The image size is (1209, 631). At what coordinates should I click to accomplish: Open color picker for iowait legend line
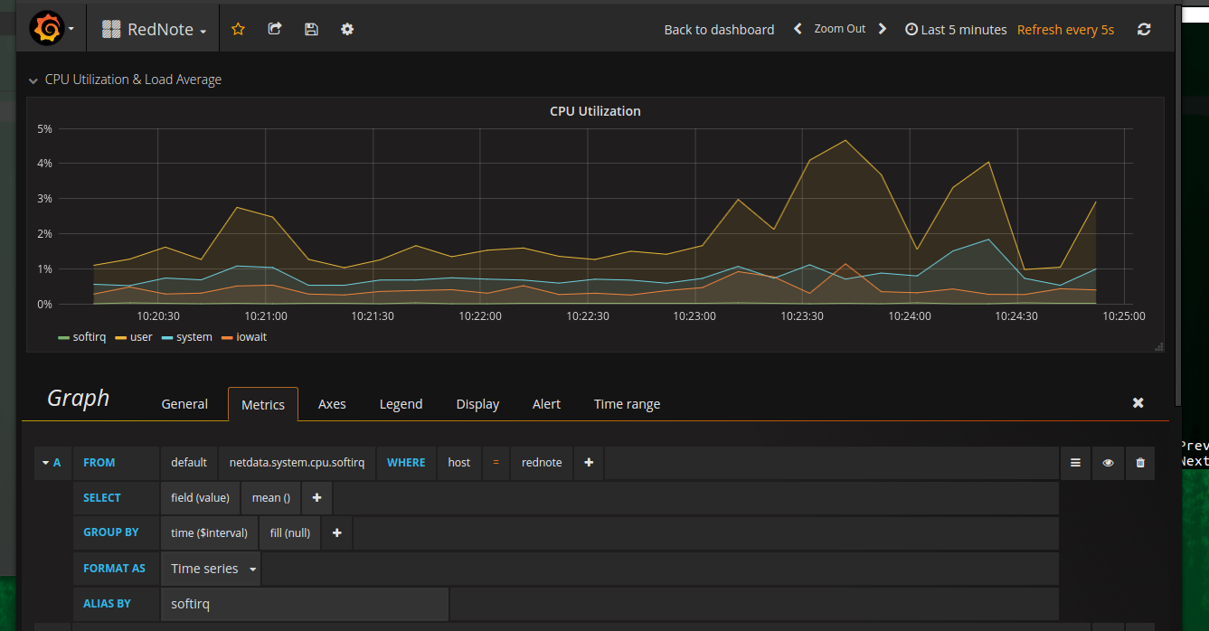[x=226, y=338]
